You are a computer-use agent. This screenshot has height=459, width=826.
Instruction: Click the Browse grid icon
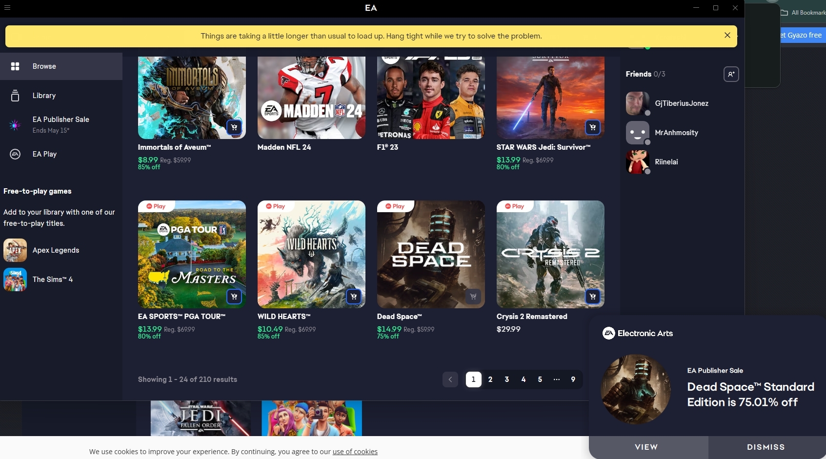point(15,66)
